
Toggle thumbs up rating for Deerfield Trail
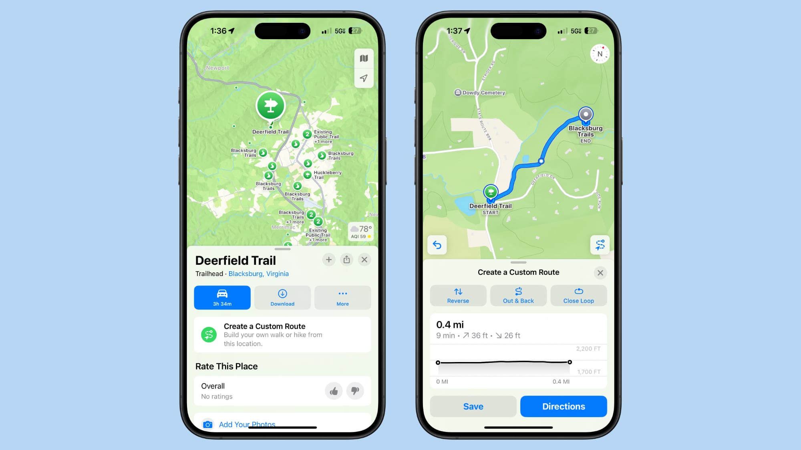pos(334,391)
